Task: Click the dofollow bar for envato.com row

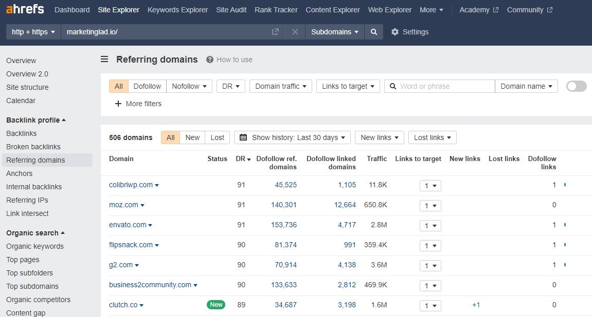Action: (x=565, y=225)
